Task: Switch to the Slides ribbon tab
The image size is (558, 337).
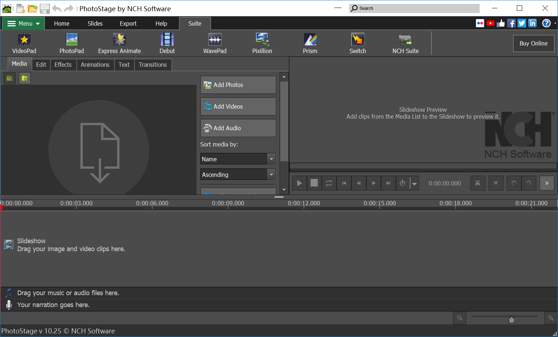Action: pyautogui.click(x=95, y=23)
